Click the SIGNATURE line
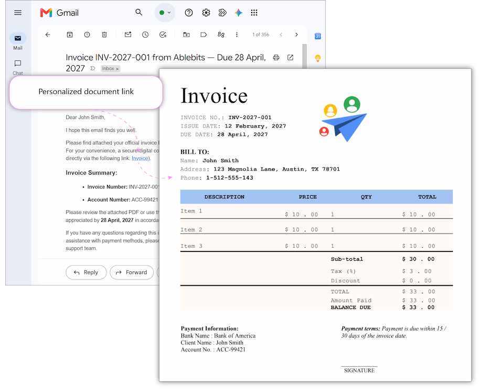Viewport: 481px width, 391px height. [359, 371]
